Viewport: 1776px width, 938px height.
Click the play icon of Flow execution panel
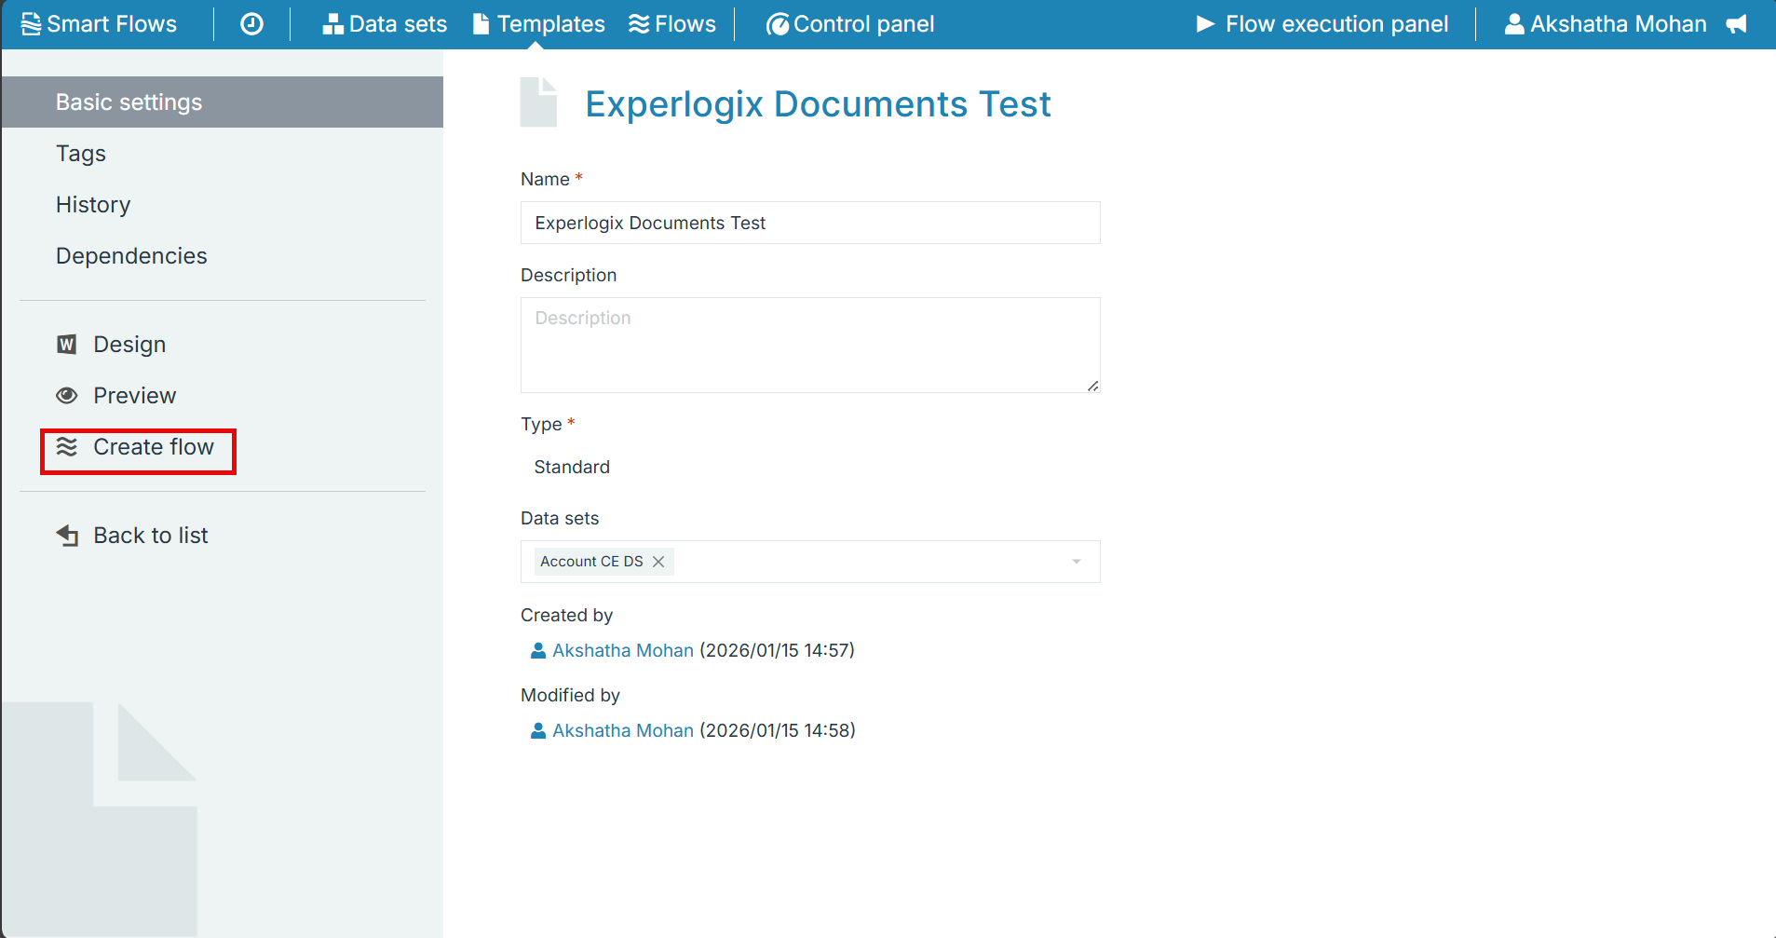(1206, 24)
